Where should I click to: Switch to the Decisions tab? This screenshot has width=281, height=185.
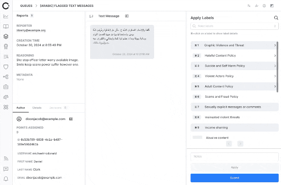coord(58,108)
